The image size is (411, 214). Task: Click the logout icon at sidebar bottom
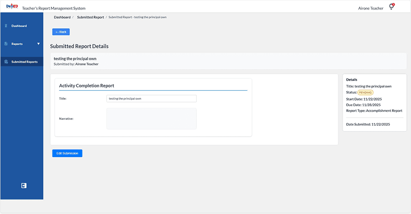pyautogui.click(x=24, y=185)
